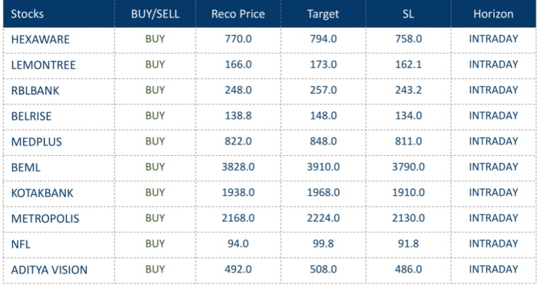
Task: Select the Horizon column header
Action: (x=493, y=14)
